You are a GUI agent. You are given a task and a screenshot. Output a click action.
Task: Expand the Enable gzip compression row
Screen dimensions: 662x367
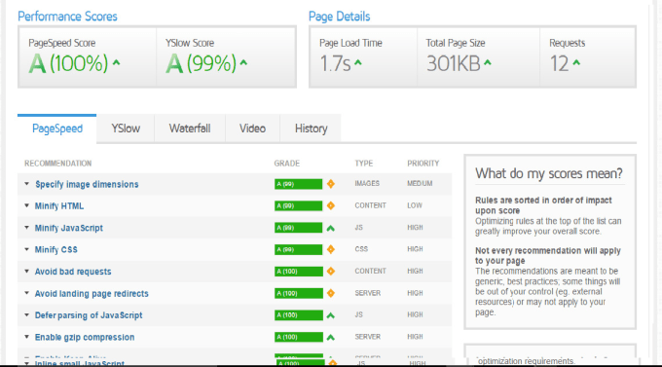26,337
